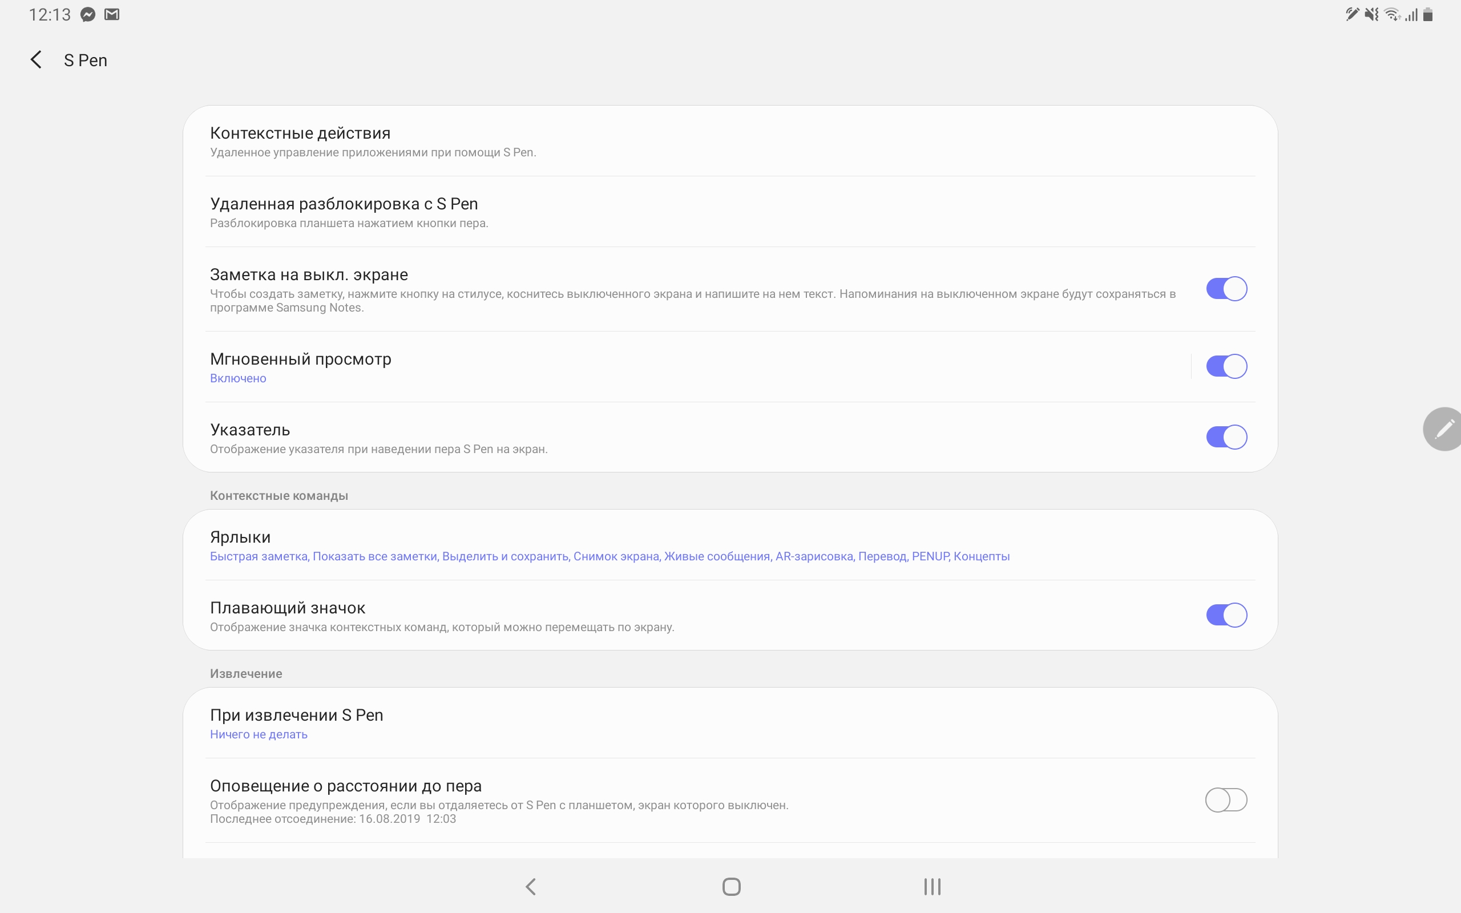Tap the Gmail notification icon in status bar
1461x913 pixels.
112,14
